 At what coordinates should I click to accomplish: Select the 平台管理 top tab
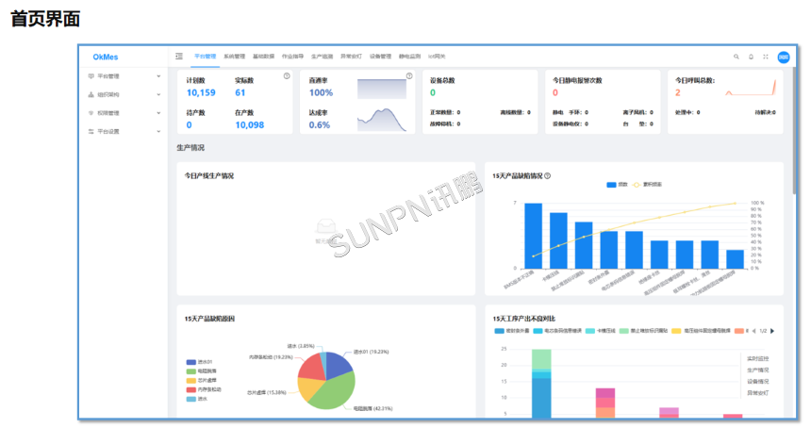(205, 57)
